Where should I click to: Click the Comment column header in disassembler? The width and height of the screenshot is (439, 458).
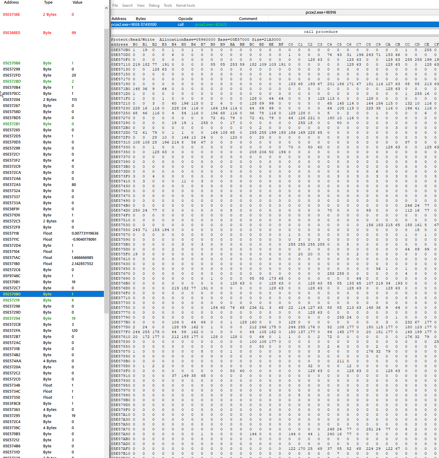point(248,19)
